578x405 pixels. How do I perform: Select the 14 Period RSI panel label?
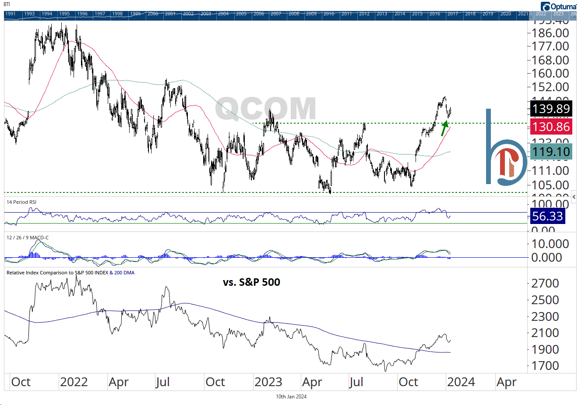[x=21, y=202]
